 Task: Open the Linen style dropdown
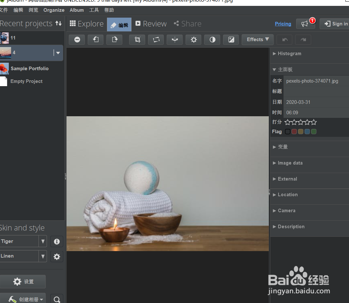[x=43, y=256]
